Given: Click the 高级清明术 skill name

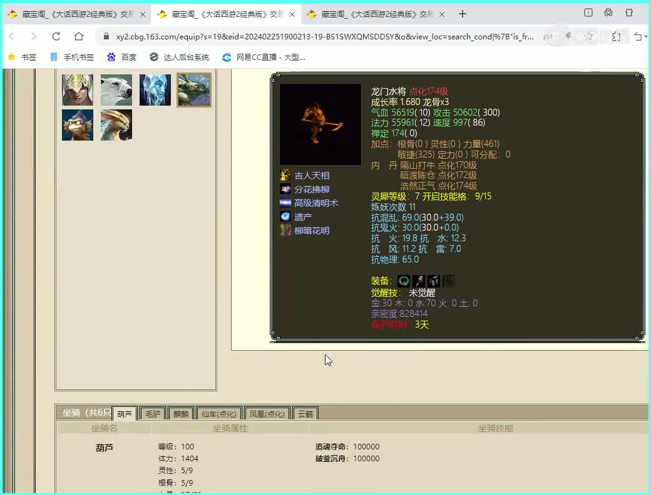Looking at the screenshot, I should pos(316,203).
